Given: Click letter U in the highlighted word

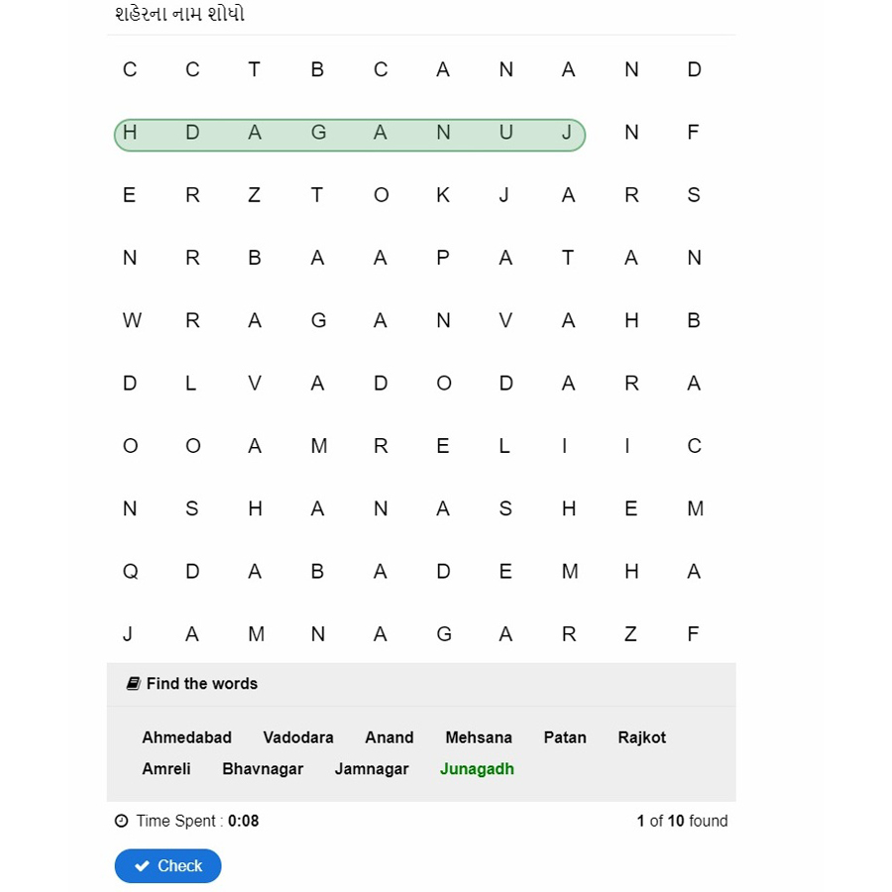Looking at the screenshot, I should (505, 133).
